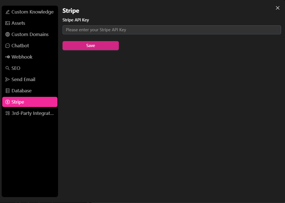This screenshot has width=285, height=203.
Task: Click the Webhook connector icon
Action: coord(8,57)
